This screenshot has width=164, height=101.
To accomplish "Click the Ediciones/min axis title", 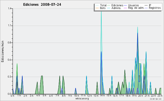I will pyautogui.click(x=2, y=51).
